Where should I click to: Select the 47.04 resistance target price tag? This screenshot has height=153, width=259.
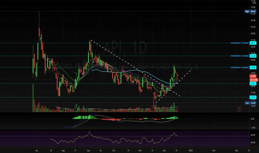coord(253,68)
